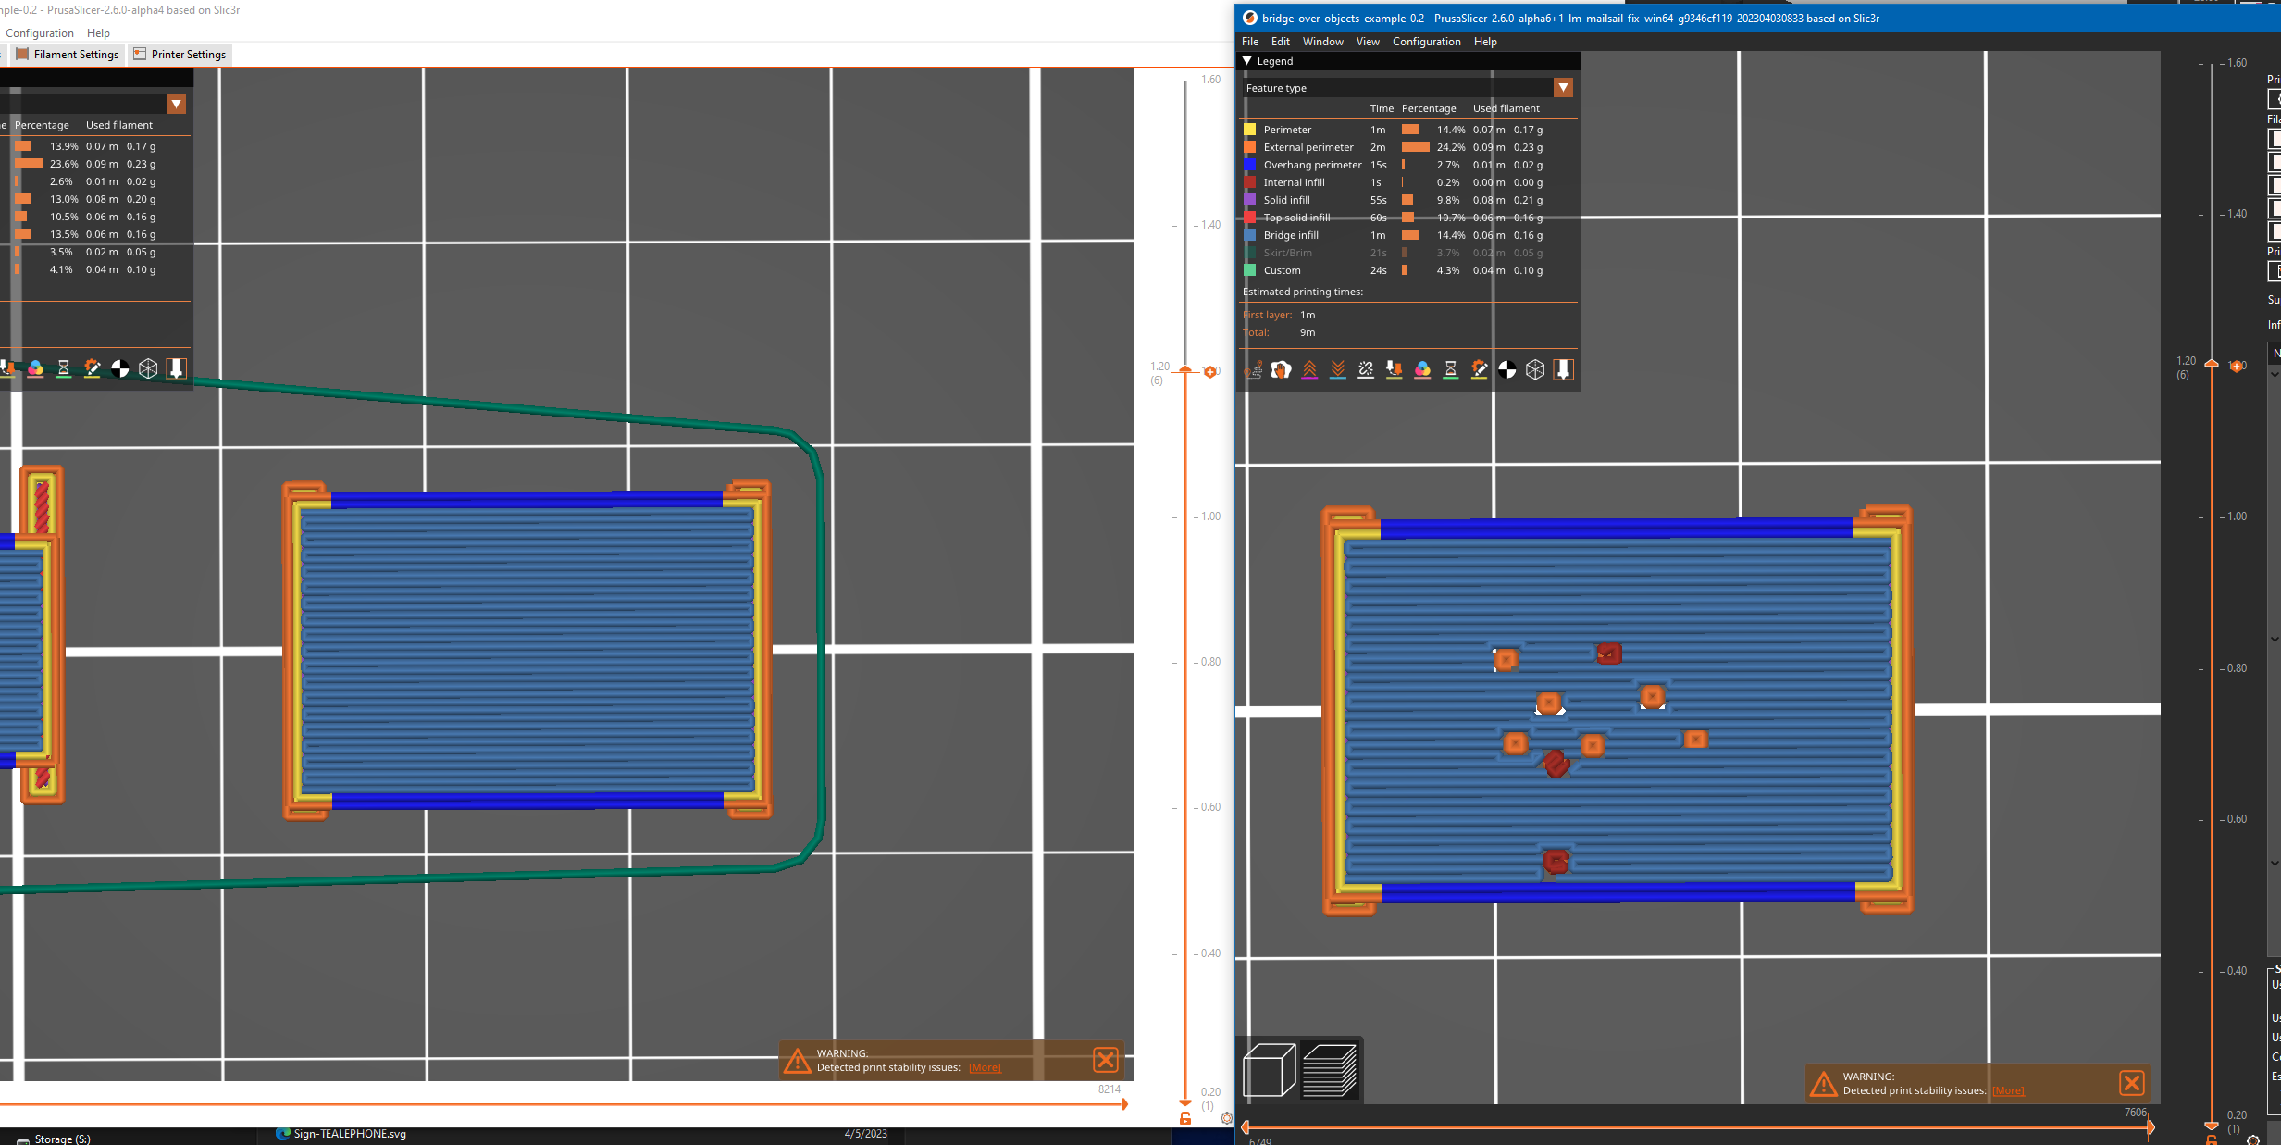Toggle travel moves display in preview
Screen dimensions: 2281x1145
tap(1256, 369)
